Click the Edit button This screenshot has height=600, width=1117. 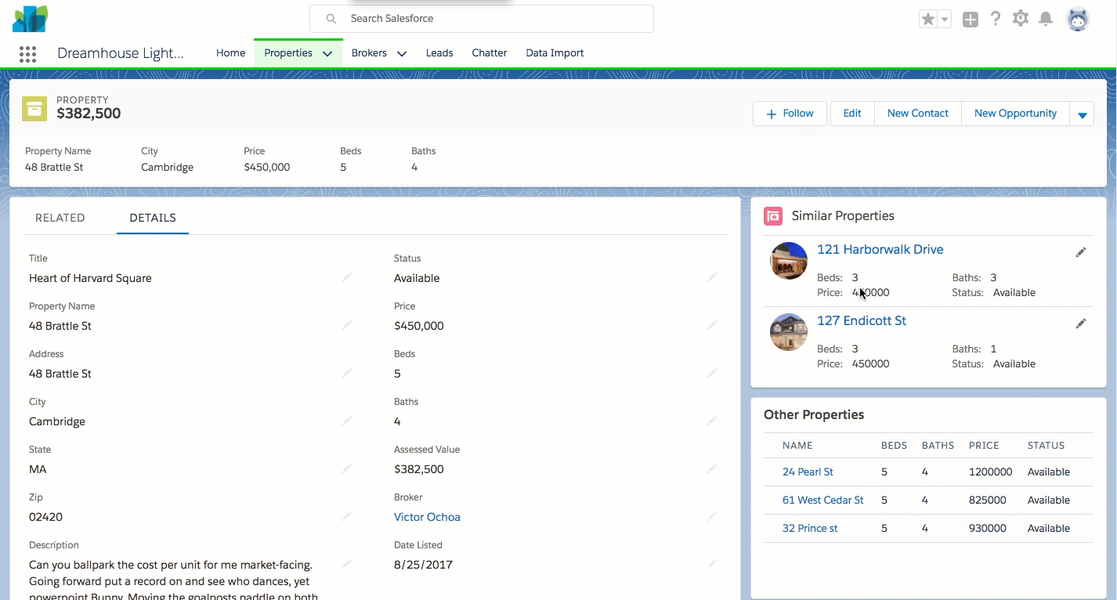[852, 114]
